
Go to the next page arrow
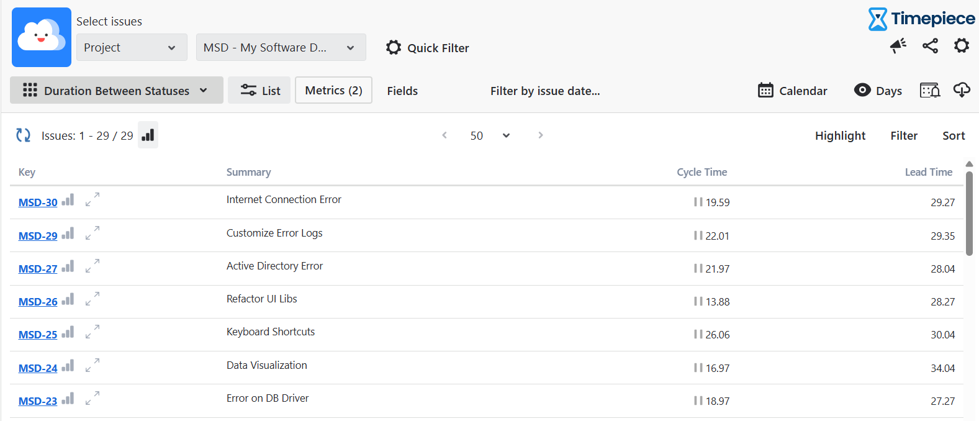click(541, 135)
